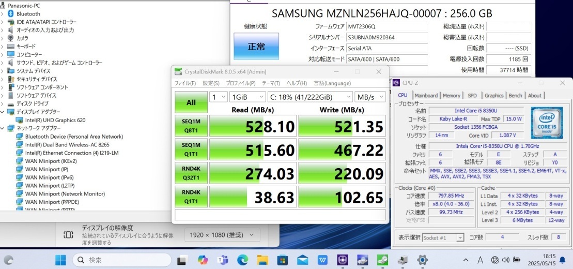Image resolution: width=573 pixels, height=269 pixels.
Task: Open the ファイル(F) menu in CrystalDiskMark
Action: click(x=185, y=83)
